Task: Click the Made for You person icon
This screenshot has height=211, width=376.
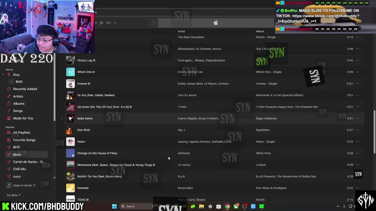Action: tap(9, 118)
